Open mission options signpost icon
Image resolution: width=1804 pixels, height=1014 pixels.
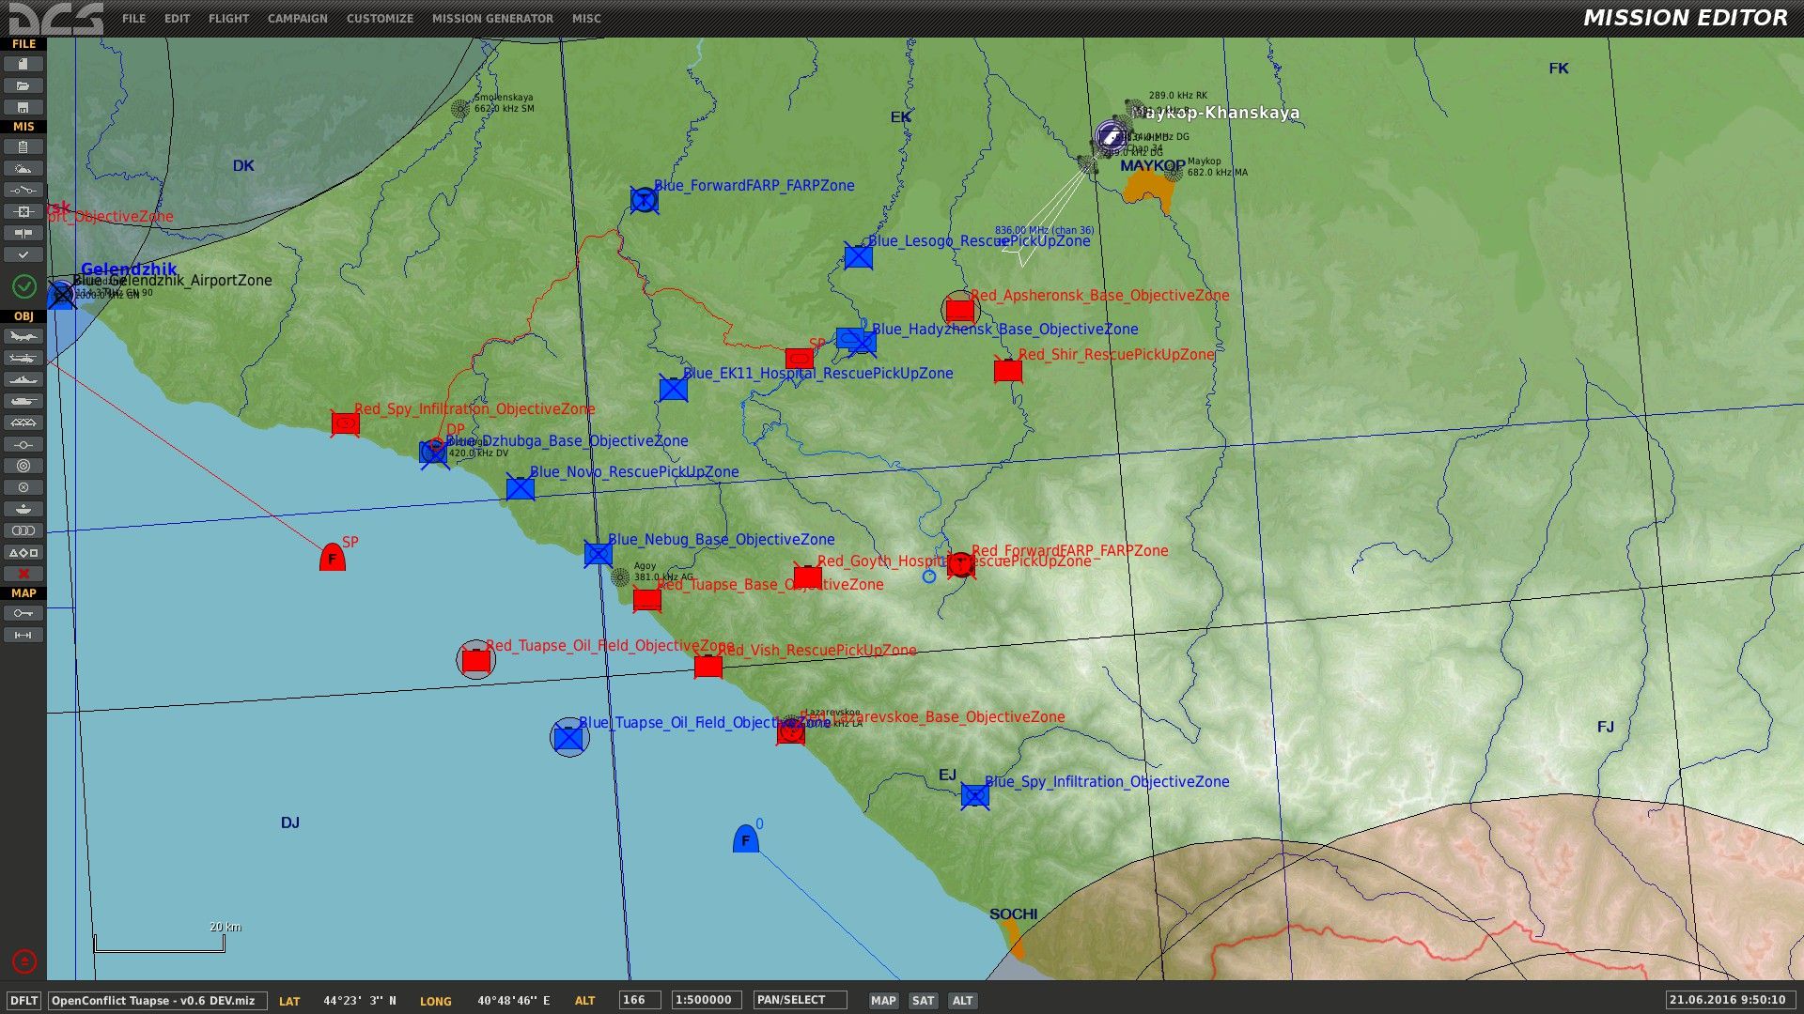[x=23, y=233]
